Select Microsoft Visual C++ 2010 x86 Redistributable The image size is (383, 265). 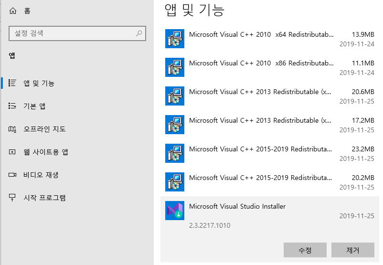pos(270,67)
